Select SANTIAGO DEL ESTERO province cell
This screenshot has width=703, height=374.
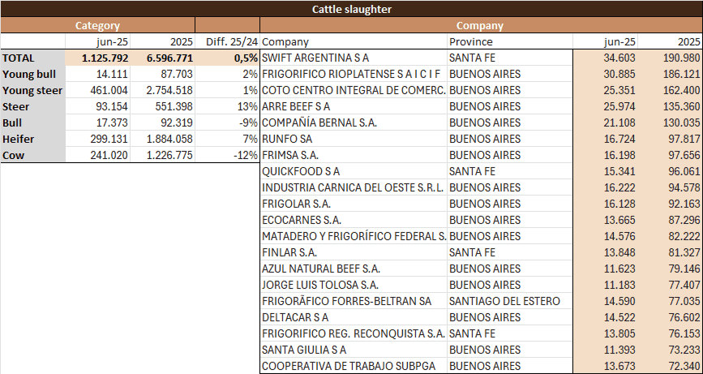click(x=510, y=301)
